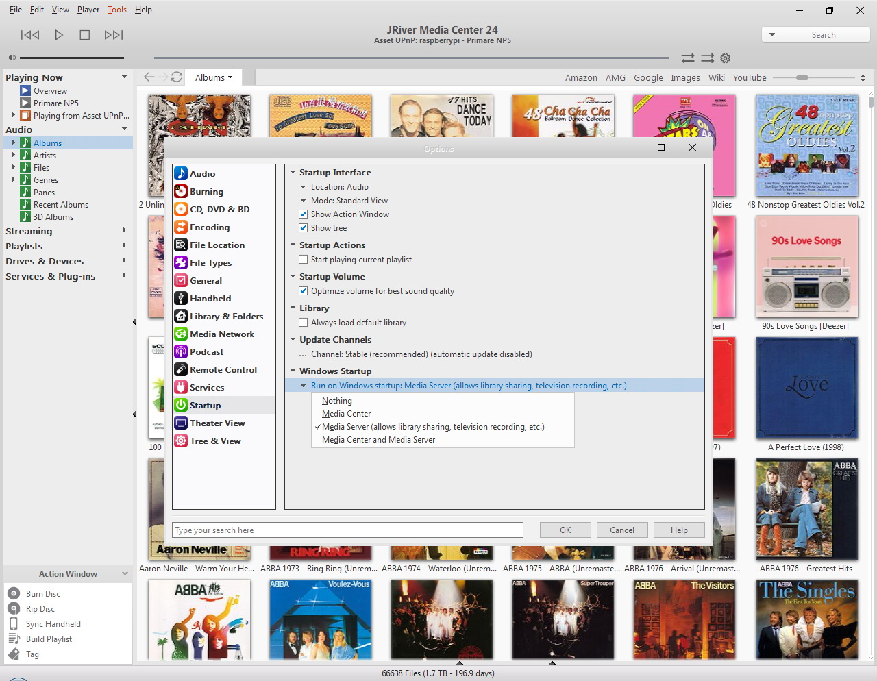Image resolution: width=877 pixels, height=681 pixels.
Task: Click the main Search box
Action: click(x=816, y=35)
